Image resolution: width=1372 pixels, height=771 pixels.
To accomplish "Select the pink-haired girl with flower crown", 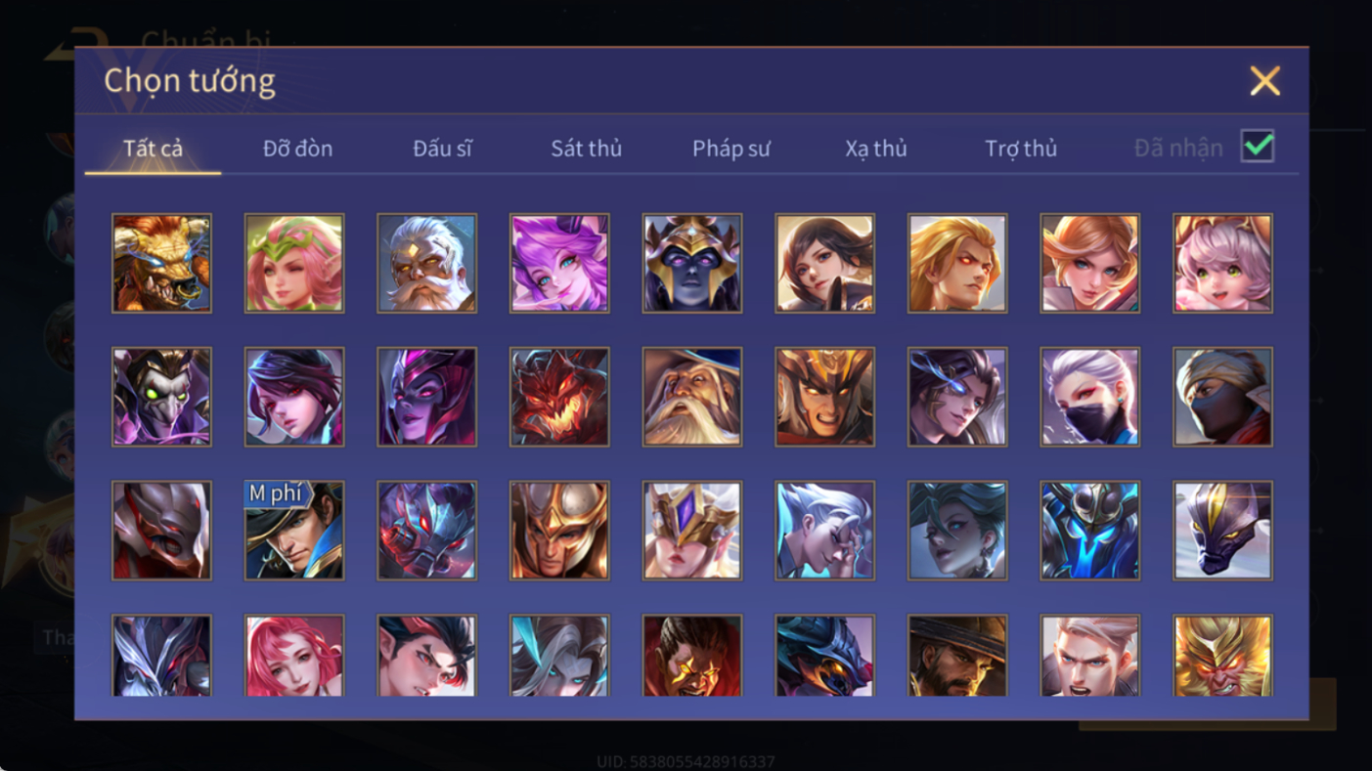I will click(x=294, y=264).
